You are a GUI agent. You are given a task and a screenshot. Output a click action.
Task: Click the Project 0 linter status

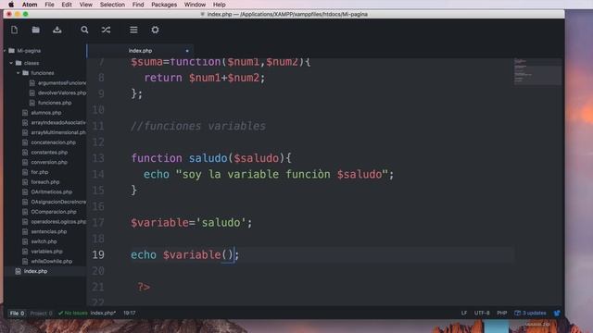point(41,314)
